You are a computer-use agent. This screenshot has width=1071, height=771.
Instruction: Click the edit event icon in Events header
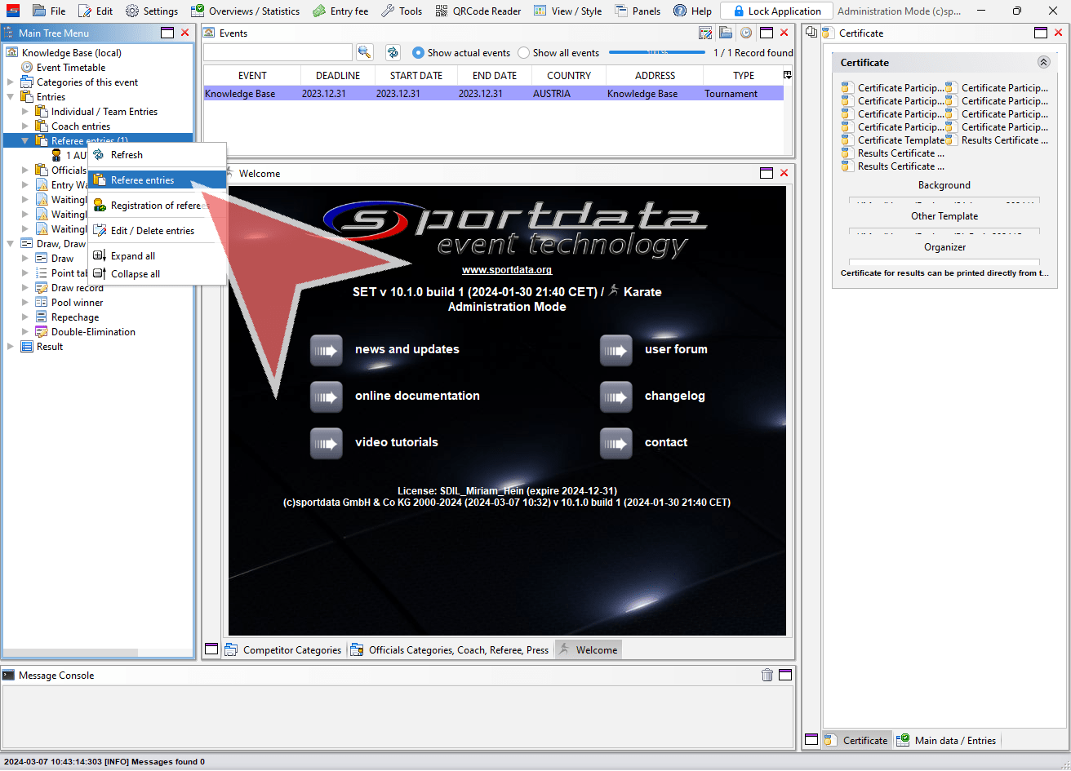pyautogui.click(x=706, y=33)
